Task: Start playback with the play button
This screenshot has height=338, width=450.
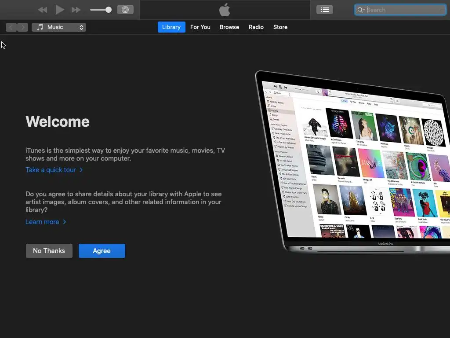Action: (x=59, y=10)
